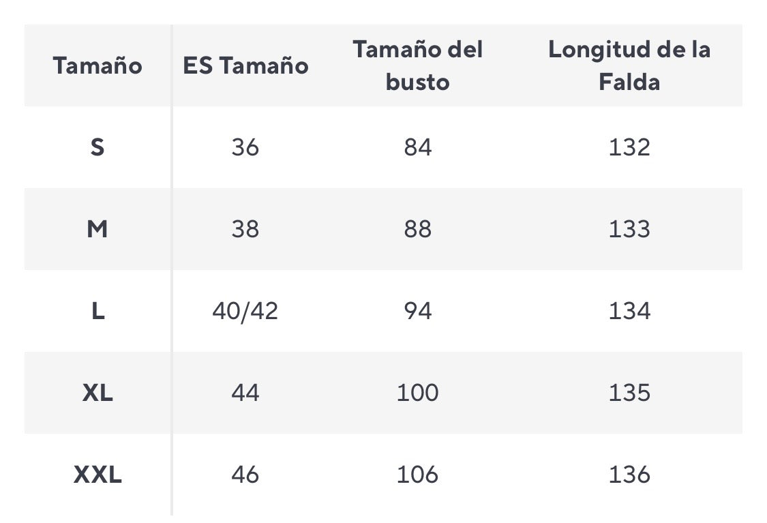This screenshot has height=523, width=767.
Task: Click ES size 40/42 cell
Action: (245, 311)
